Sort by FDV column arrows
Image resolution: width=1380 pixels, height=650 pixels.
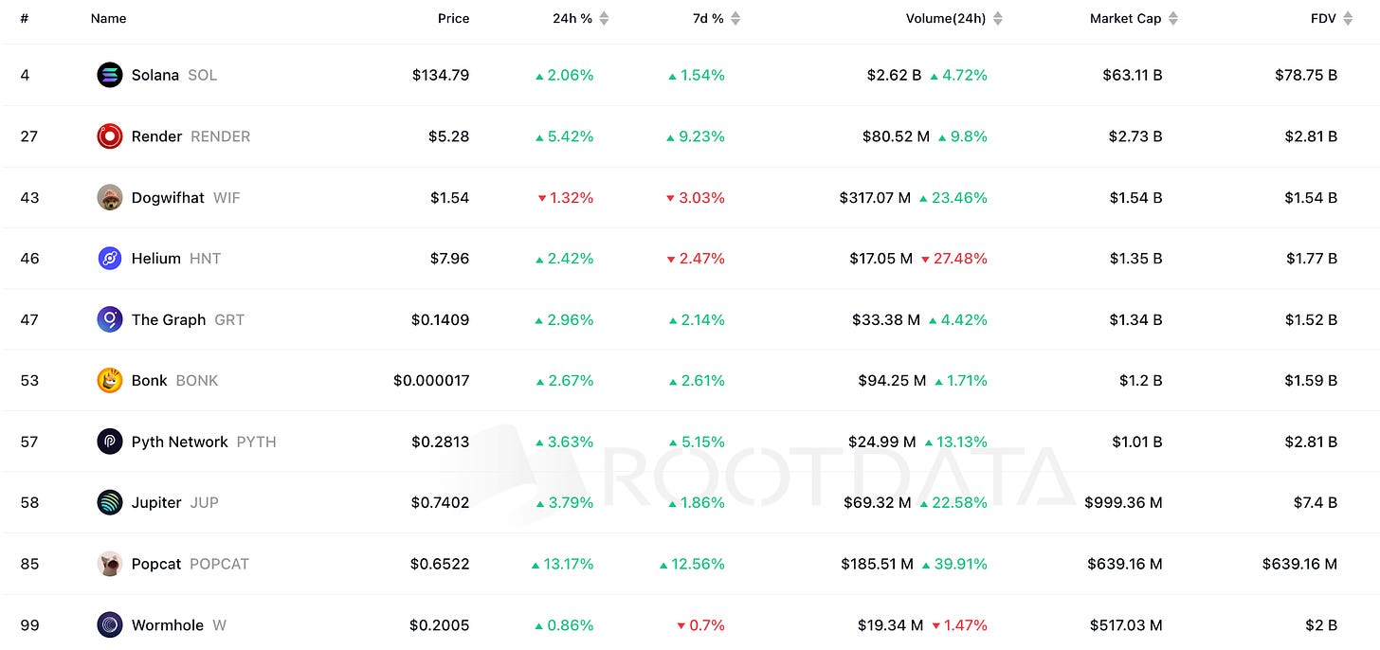pyautogui.click(x=1348, y=18)
